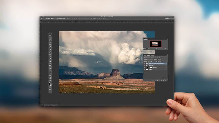Screen dimensions: 219x123
Task: Click the foreground color swatch
Action: (x=50, y=84)
